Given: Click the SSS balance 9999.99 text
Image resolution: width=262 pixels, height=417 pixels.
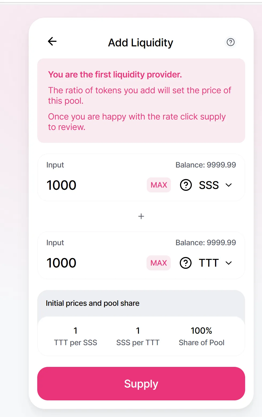Looking at the screenshot, I should click(x=205, y=165).
